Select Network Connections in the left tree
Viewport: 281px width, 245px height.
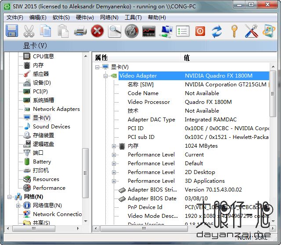(x=58, y=214)
